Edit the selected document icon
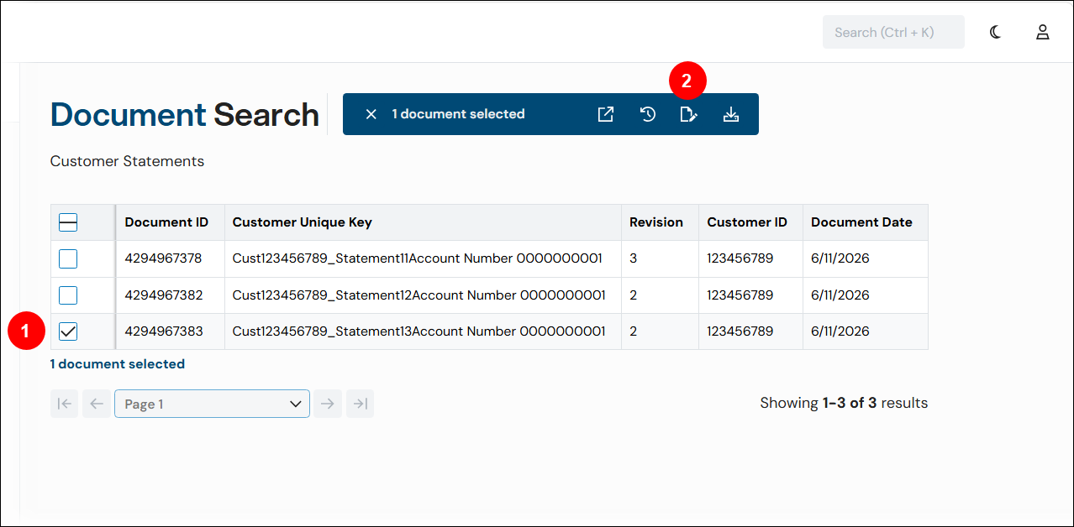Image resolution: width=1074 pixels, height=527 pixels. (x=688, y=114)
